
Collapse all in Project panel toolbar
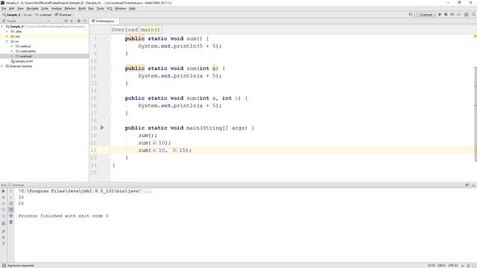point(72,21)
